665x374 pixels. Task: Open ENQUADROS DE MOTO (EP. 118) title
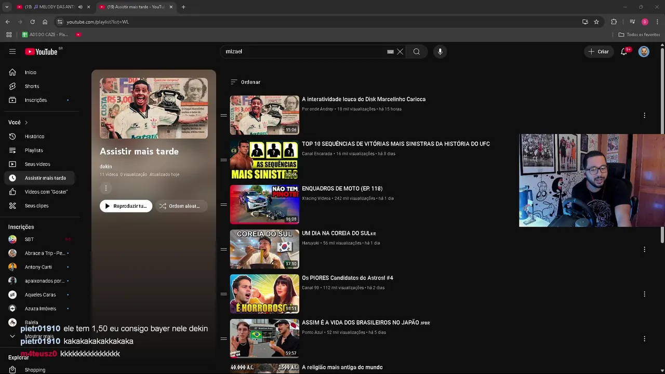(x=342, y=189)
